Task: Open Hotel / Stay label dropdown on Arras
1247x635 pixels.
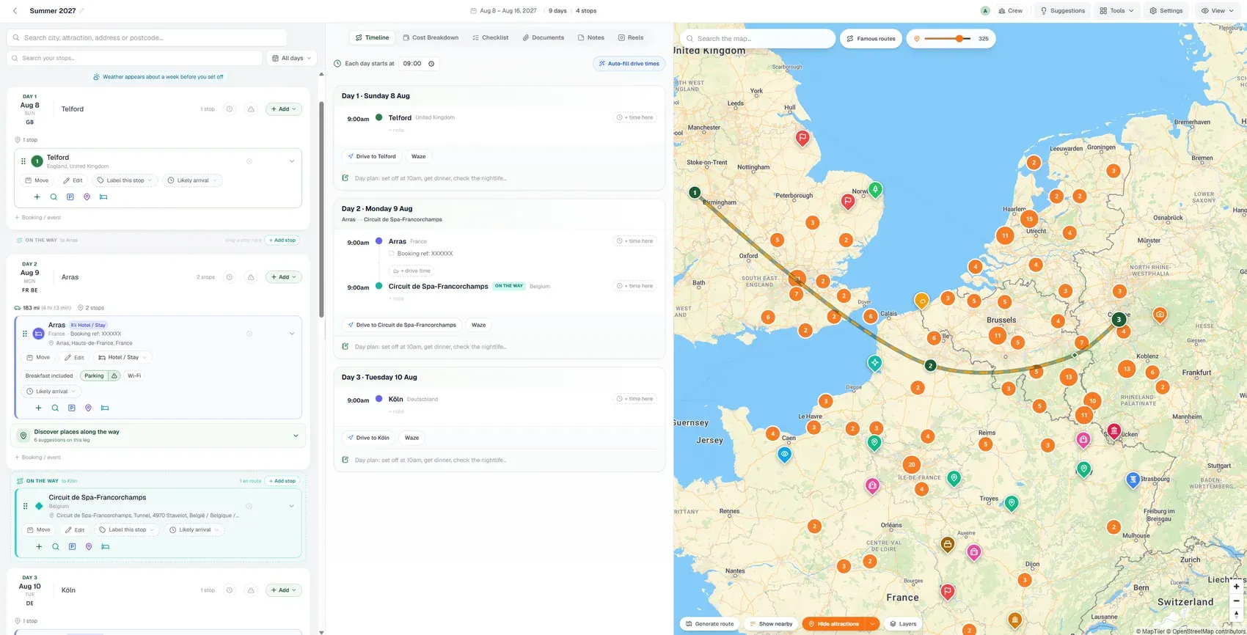Action: pos(122,357)
